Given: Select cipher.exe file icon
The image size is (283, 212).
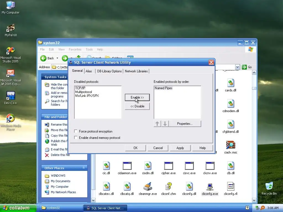Looking at the screenshot, I should [x=168, y=168].
